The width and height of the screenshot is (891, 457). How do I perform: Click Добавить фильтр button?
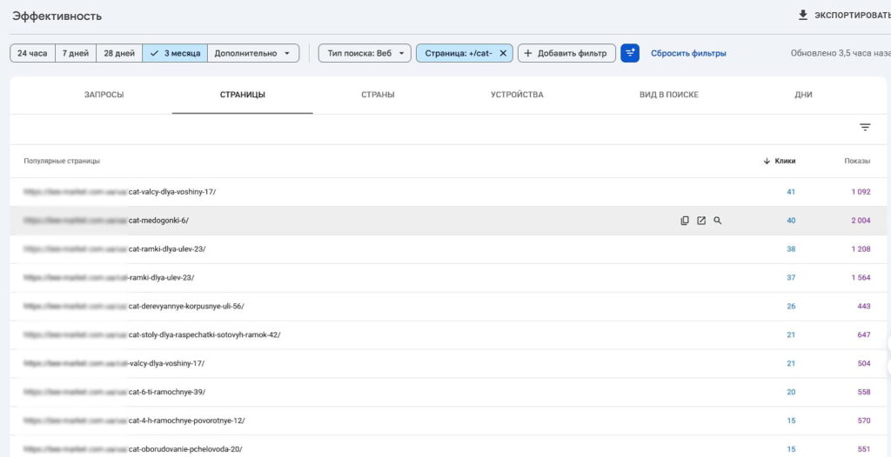pos(566,53)
